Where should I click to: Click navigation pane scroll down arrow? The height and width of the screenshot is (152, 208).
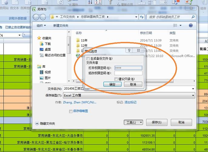point(69,81)
